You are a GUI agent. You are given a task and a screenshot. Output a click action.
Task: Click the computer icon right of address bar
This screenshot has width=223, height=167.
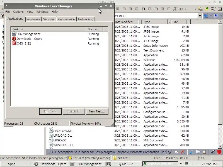pyautogui.click(x=216, y=16)
